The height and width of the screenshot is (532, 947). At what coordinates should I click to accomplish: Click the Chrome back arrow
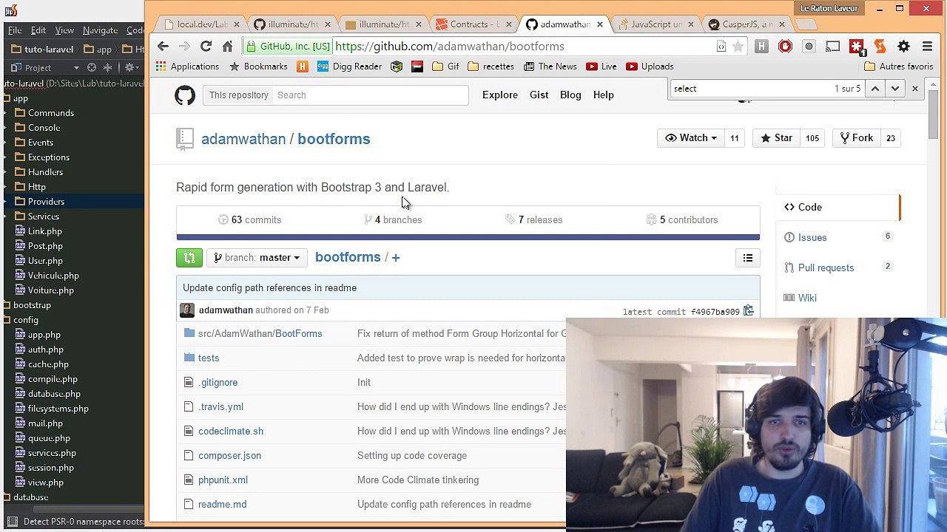164,47
